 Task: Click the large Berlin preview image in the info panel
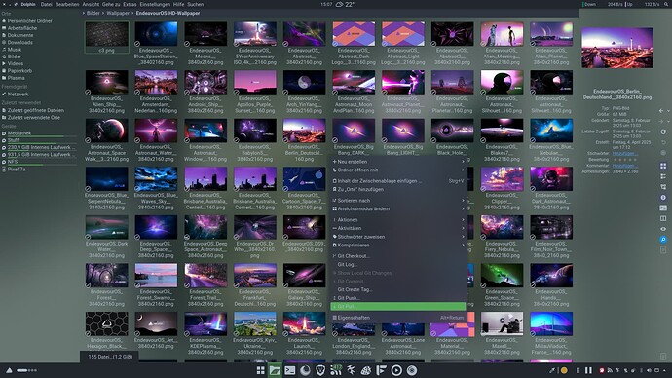point(617,48)
